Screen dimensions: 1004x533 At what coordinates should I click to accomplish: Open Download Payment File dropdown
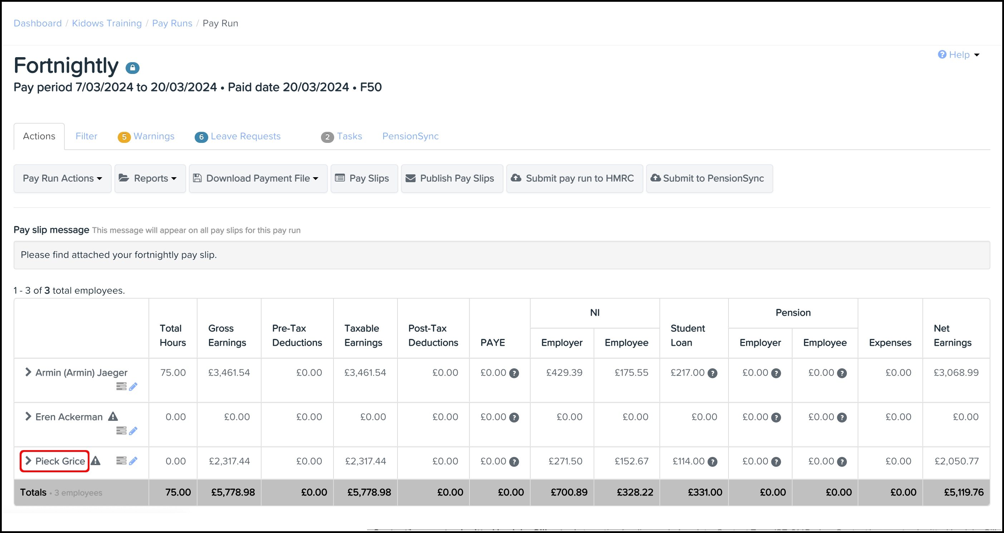[x=258, y=179]
